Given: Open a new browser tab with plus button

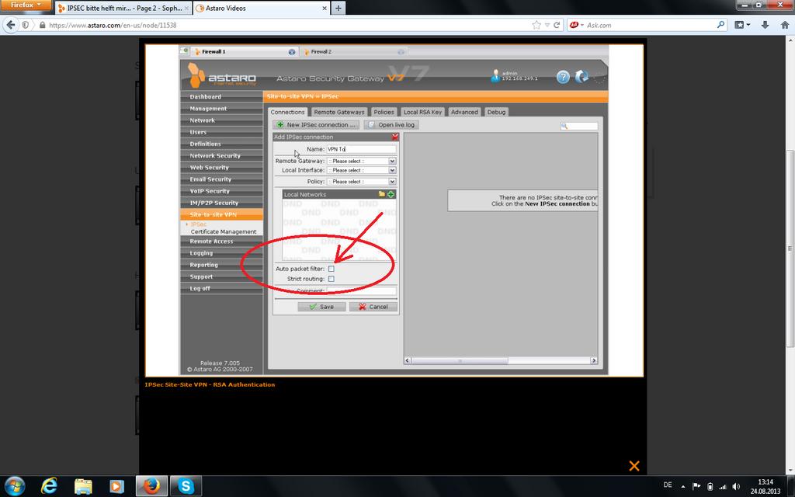Looking at the screenshot, I should [338, 8].
